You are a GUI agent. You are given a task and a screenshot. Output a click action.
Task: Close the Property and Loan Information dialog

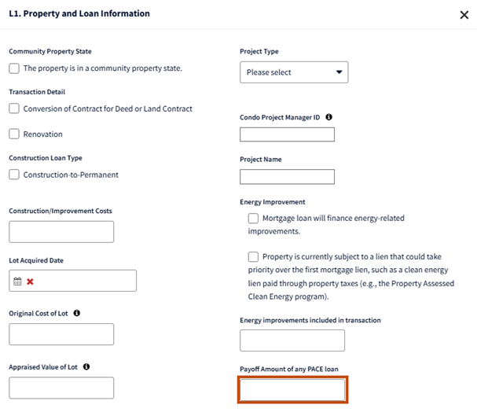(464, 15)
